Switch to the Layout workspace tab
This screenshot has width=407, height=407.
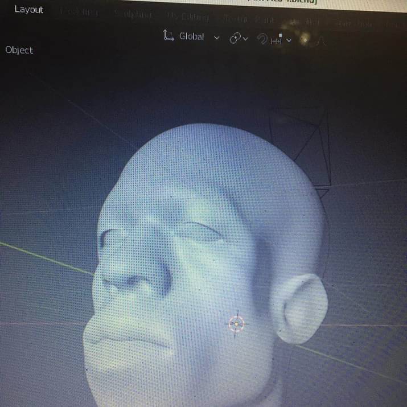click(x=28, y=10)
